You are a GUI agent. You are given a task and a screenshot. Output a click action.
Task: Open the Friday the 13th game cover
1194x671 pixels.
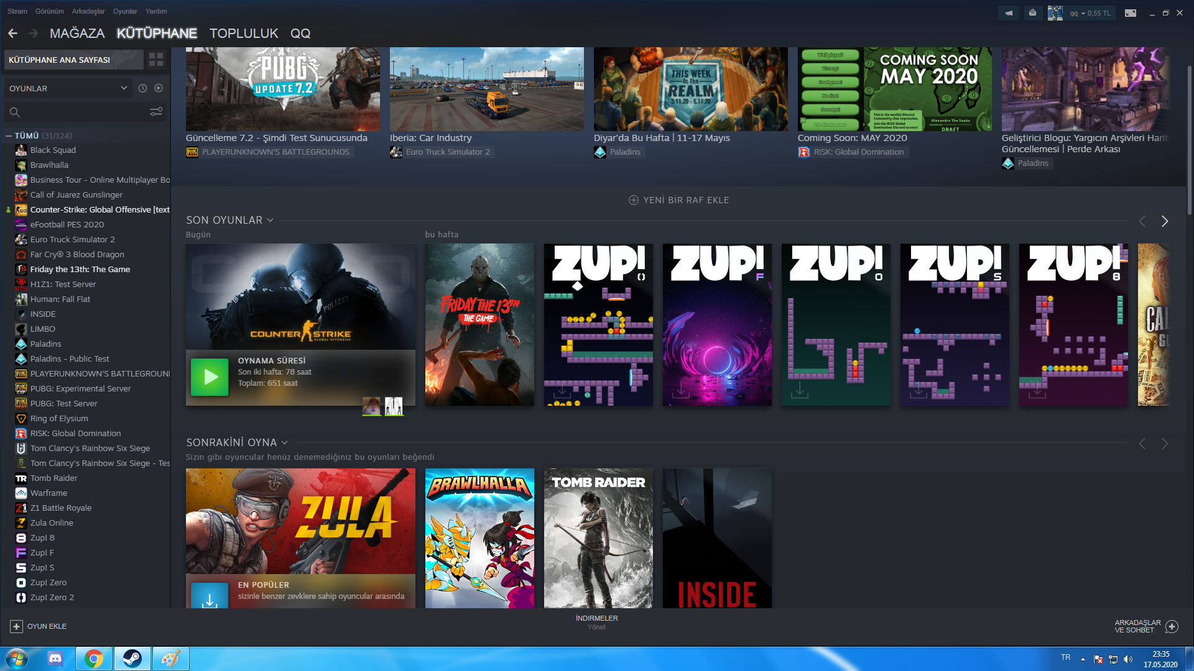479,325
